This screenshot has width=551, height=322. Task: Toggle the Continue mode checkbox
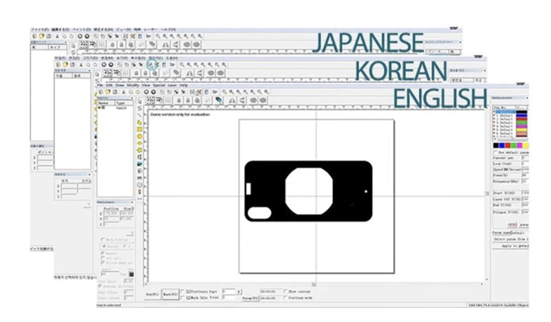(x=286, y=298)
